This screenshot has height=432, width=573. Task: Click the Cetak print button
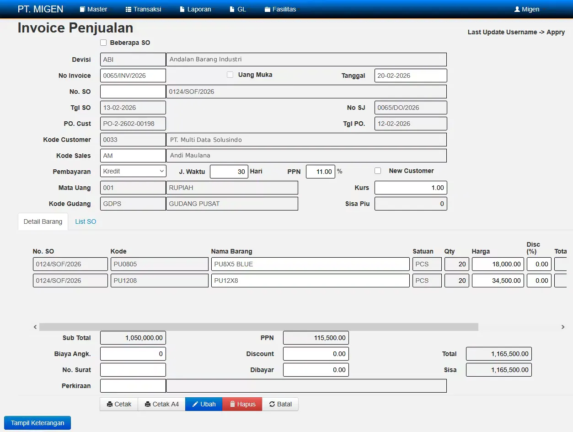(119, 404)
